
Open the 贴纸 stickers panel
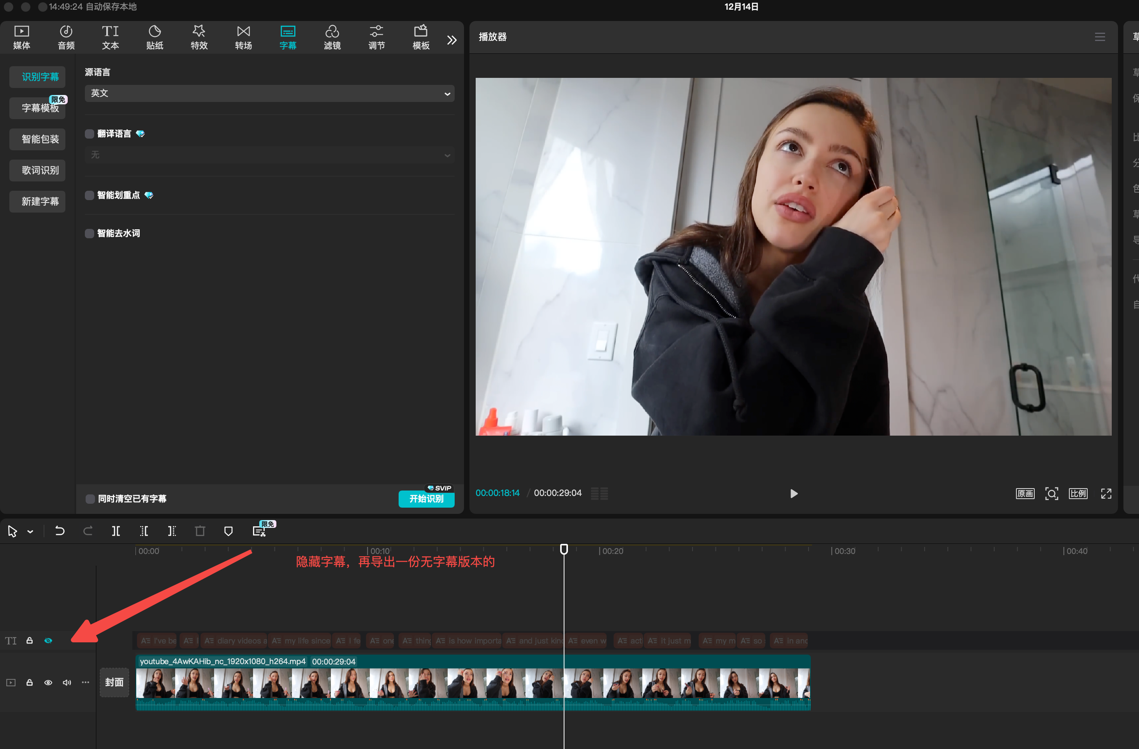(x=155, y=37)
